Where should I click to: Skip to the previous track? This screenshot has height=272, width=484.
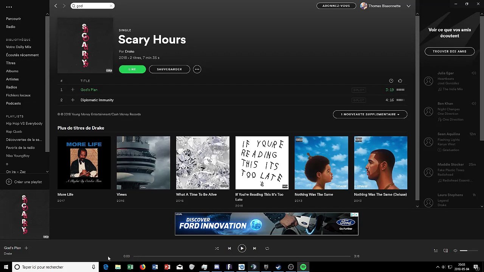click(x=229, y=248)
